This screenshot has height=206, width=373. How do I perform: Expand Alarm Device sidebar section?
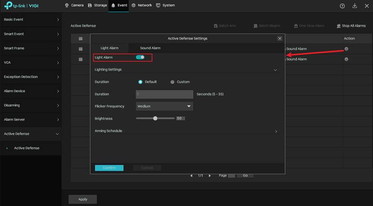click(31, 91)
